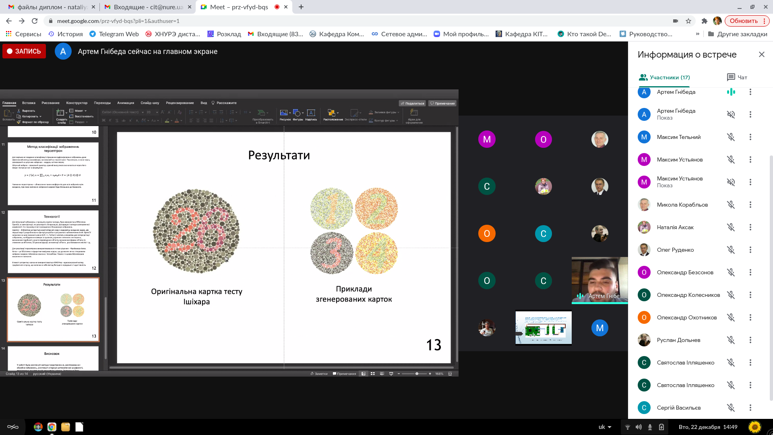Mute microphone of Наталія Аксак
Image resolution: width=773 pixels, height=435 pixels.
pos(731,227)
